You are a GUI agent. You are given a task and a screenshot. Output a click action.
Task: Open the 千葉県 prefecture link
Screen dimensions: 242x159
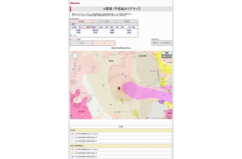pos(112,30)
